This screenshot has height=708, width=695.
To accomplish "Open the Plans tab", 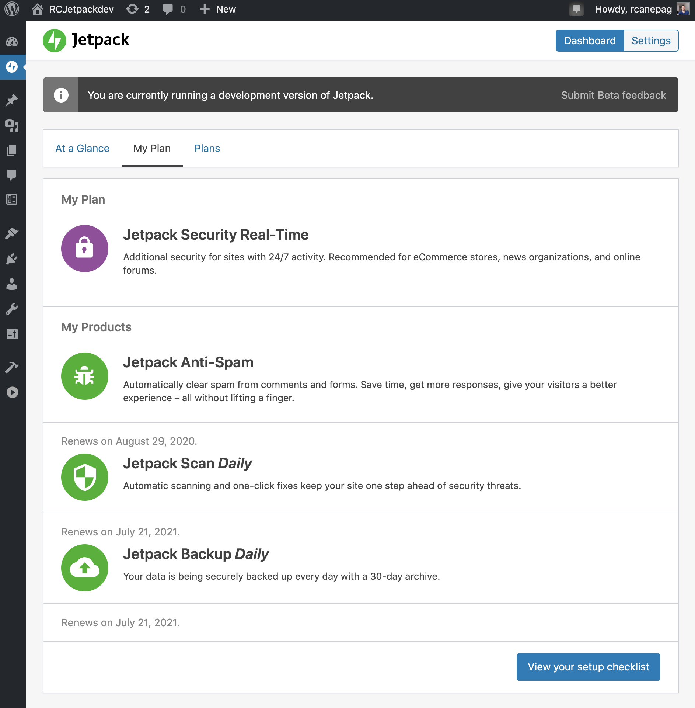I will point(207,149).
